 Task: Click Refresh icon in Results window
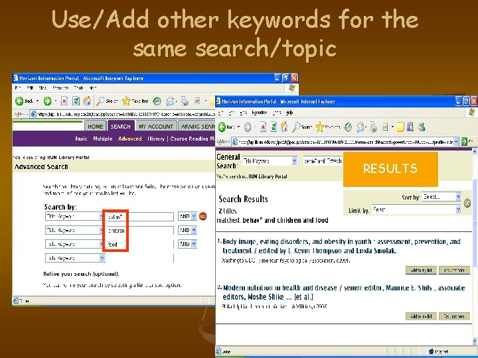pos(274,127)
